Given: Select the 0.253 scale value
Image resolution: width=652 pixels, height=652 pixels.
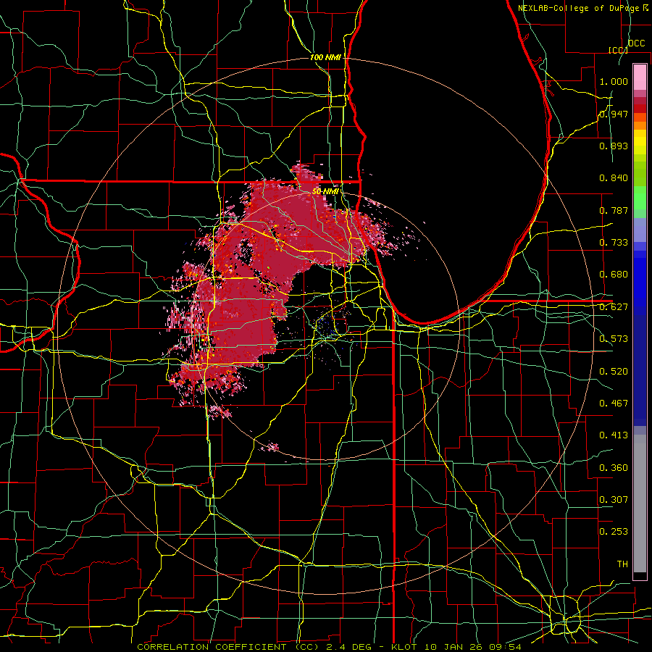Looking at the screenshot, I should (614, 532).
